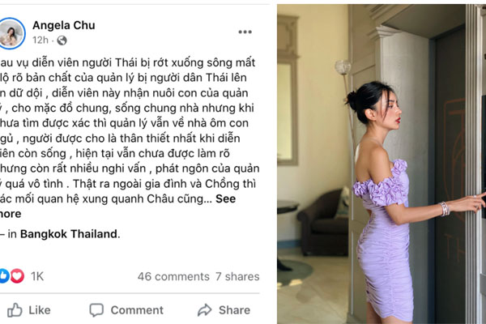Click the Comment button label
The width and height of the screenshot is (486, 324).
[x=137, y=310]
